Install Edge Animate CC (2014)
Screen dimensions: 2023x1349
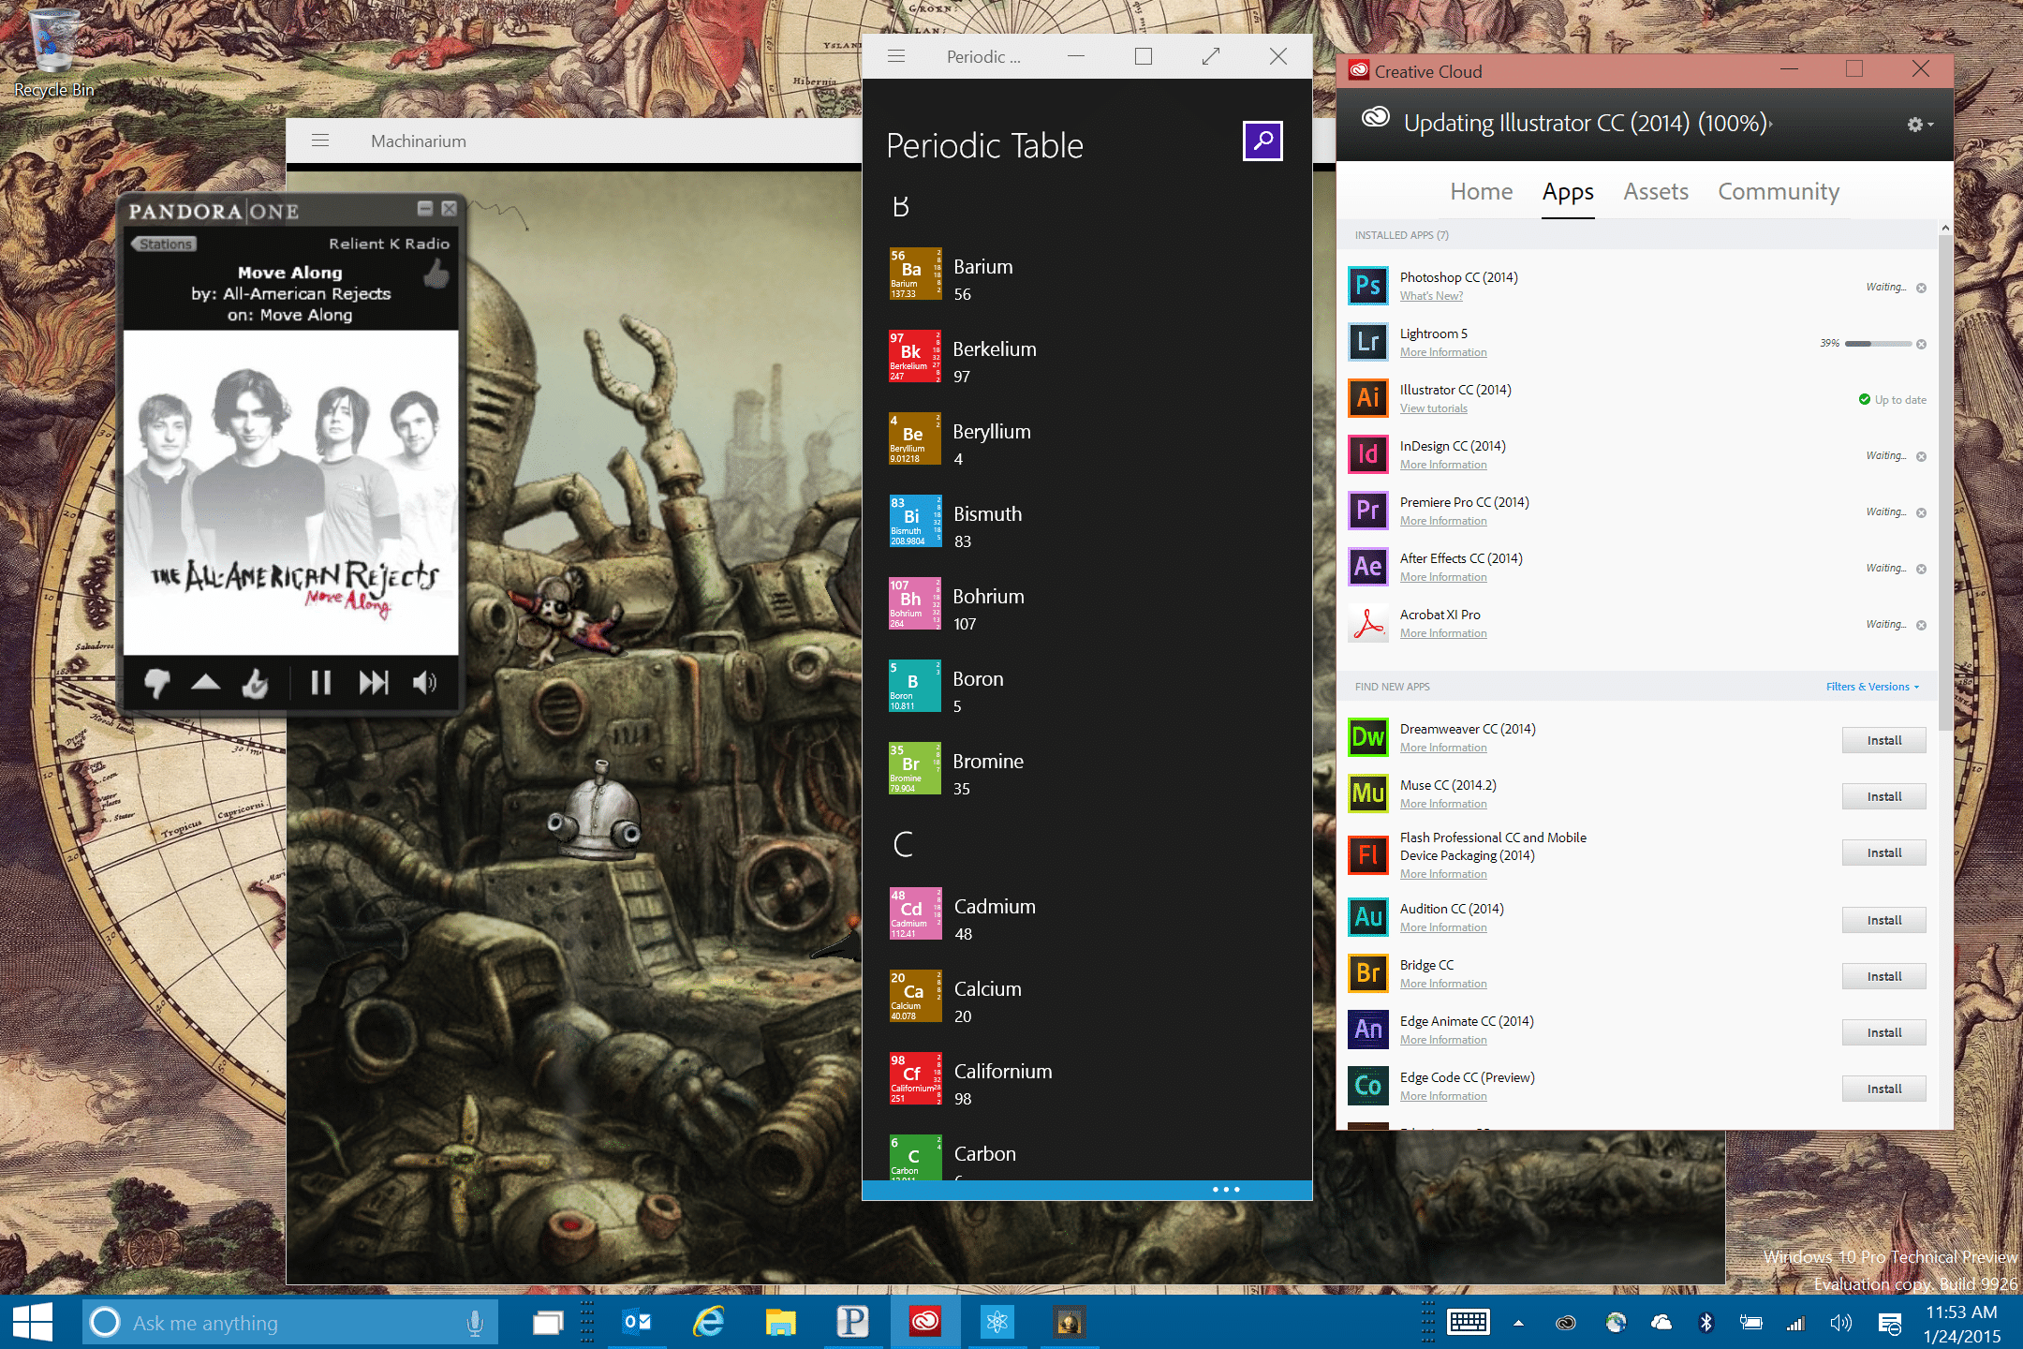click(x=1883, y=1032)
